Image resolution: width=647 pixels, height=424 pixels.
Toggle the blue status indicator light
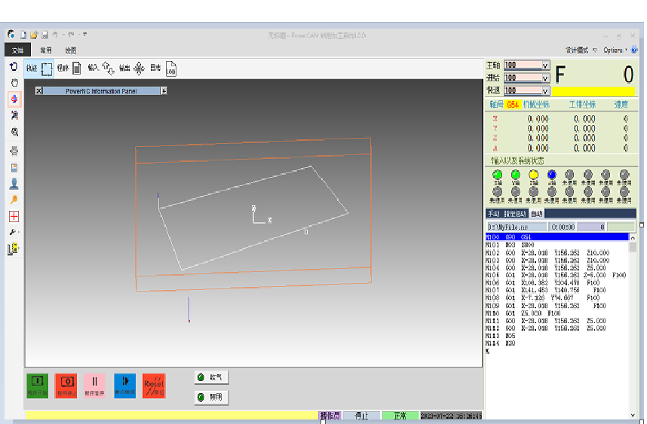tap(552, 175)
